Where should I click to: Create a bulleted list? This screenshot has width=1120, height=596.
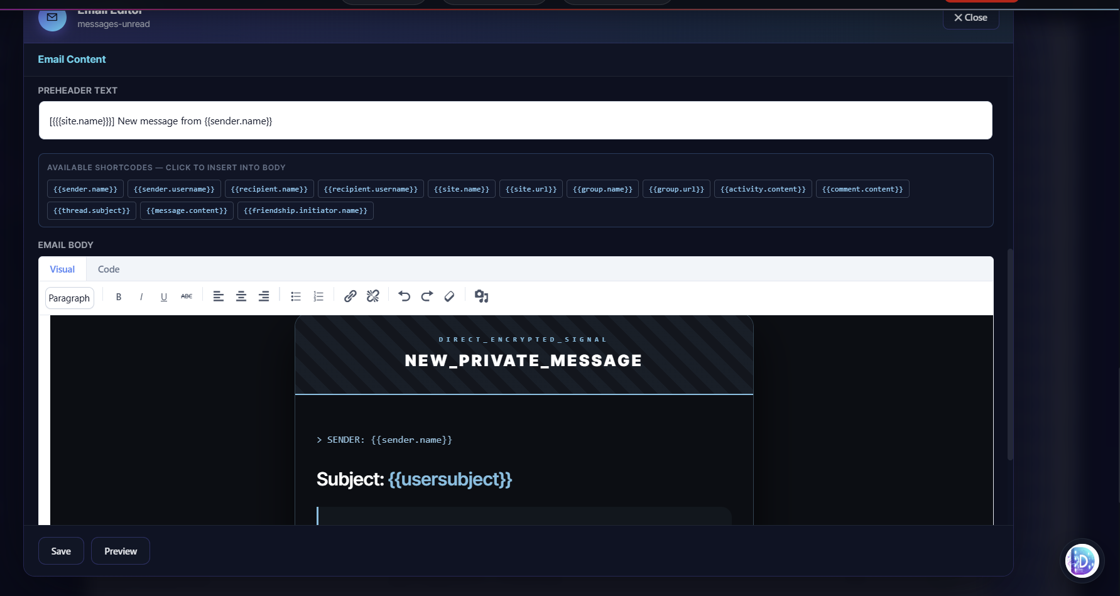point(295,296)
